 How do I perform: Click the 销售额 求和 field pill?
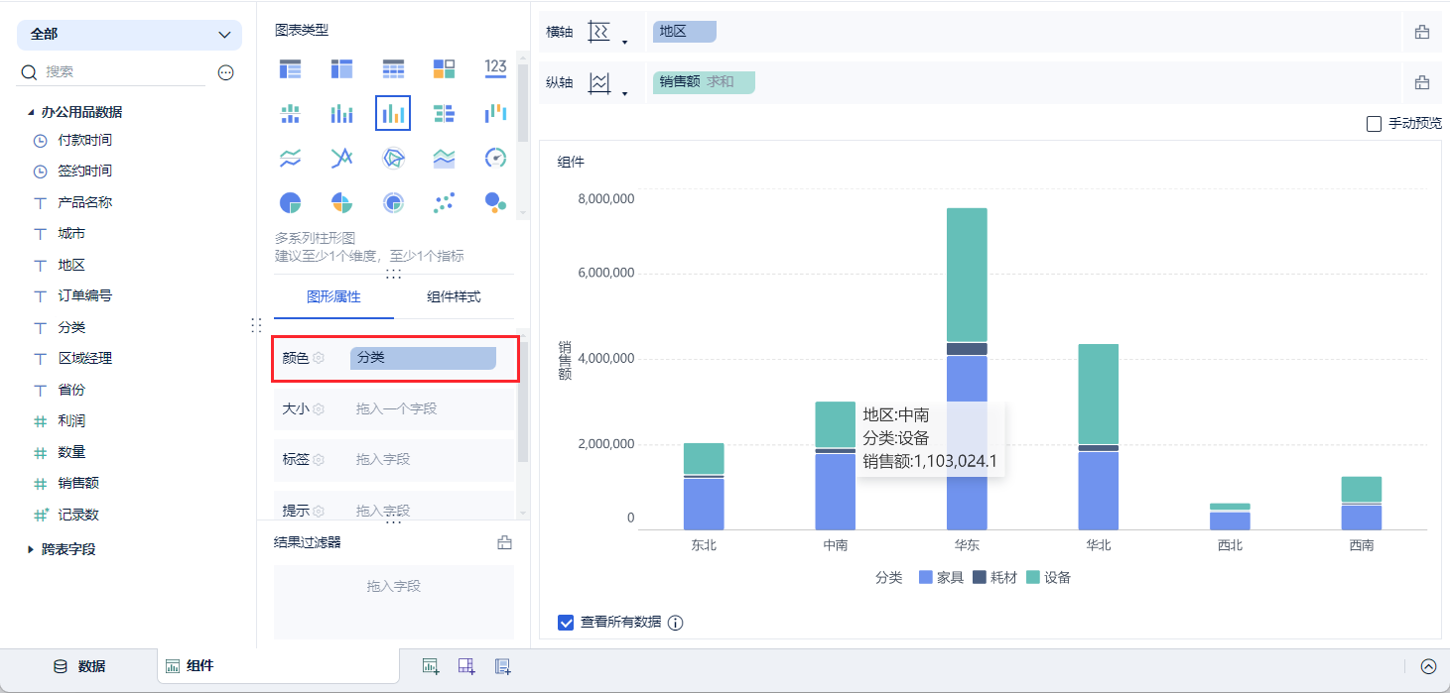704,82
